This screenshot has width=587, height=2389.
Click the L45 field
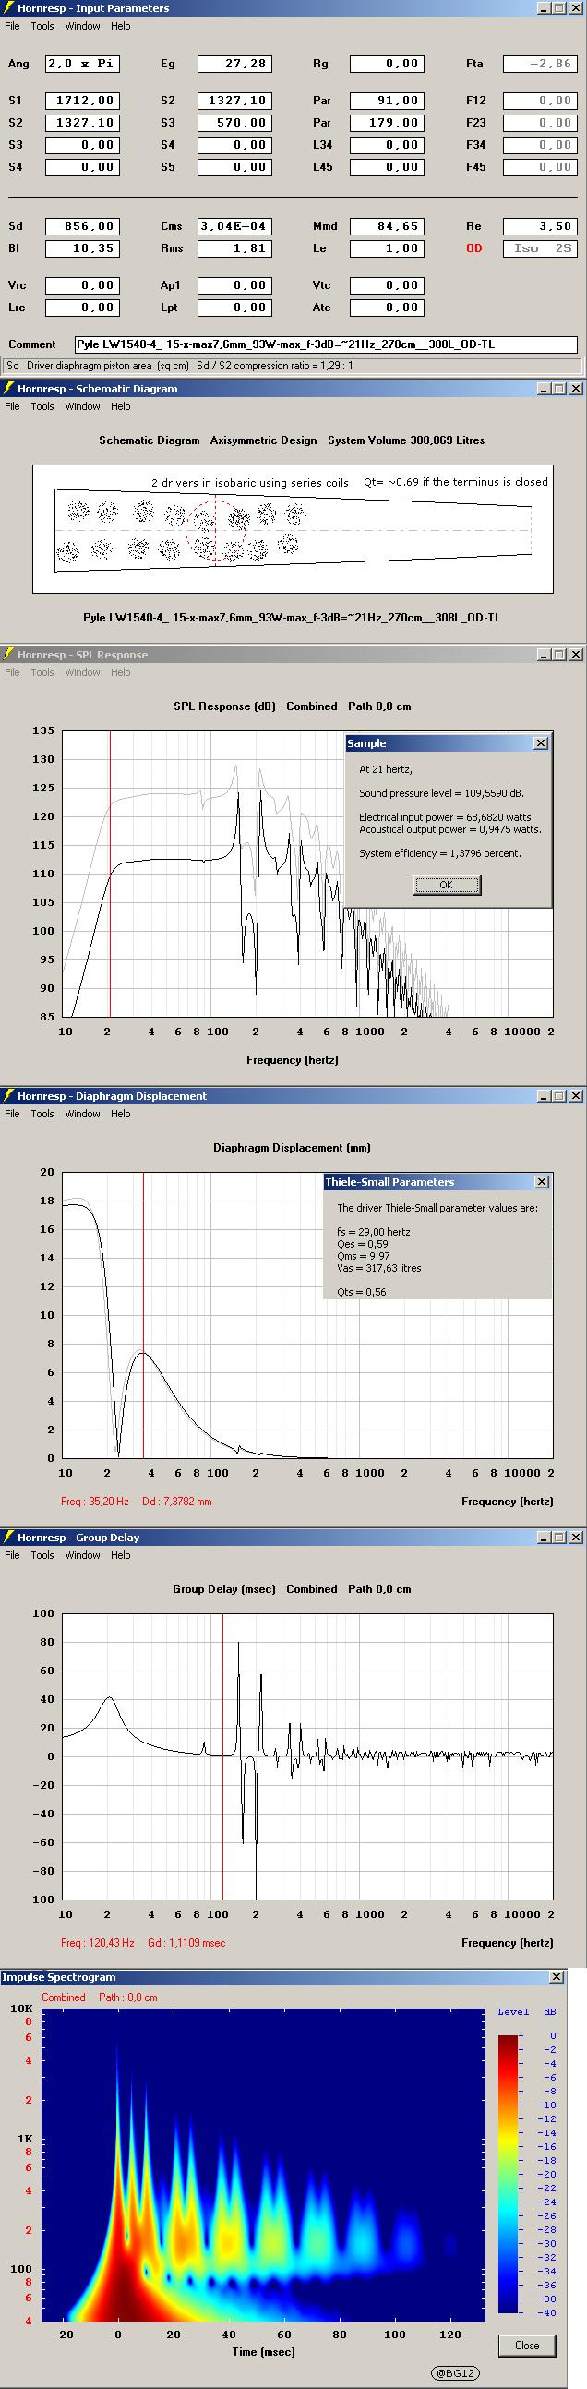pos(387,168)
